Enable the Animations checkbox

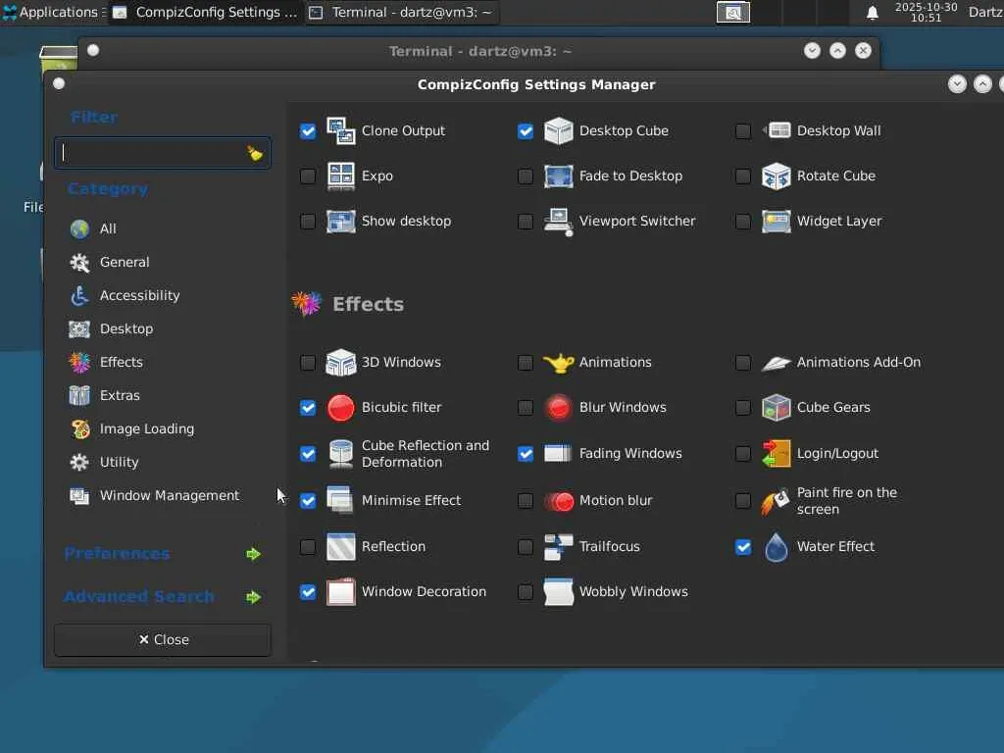coord(526,363)
